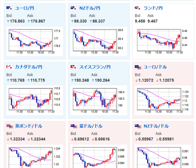Open the ユーロ/ドル rate link
The width and height of the screenshot is (196, 168).
click(155, 67)
